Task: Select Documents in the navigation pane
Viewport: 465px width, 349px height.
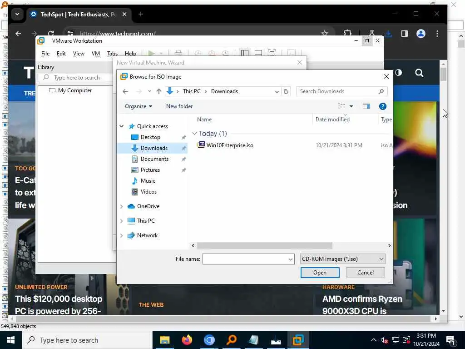Action: tap(154, 159)
